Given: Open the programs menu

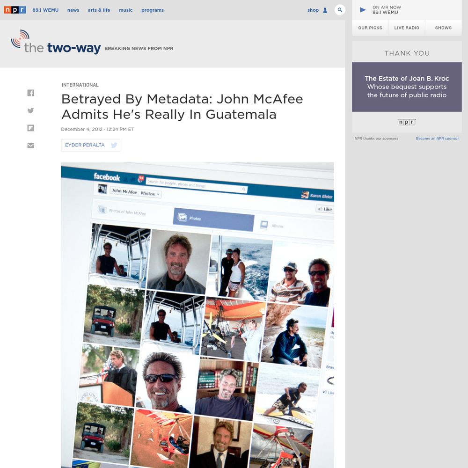Looking at the screenshot, I should tap(153, 10).
